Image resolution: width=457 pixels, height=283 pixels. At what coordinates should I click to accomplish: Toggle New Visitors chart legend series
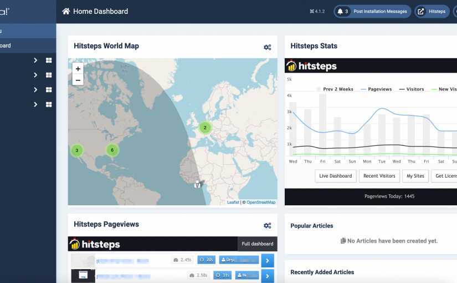[444, 89]
